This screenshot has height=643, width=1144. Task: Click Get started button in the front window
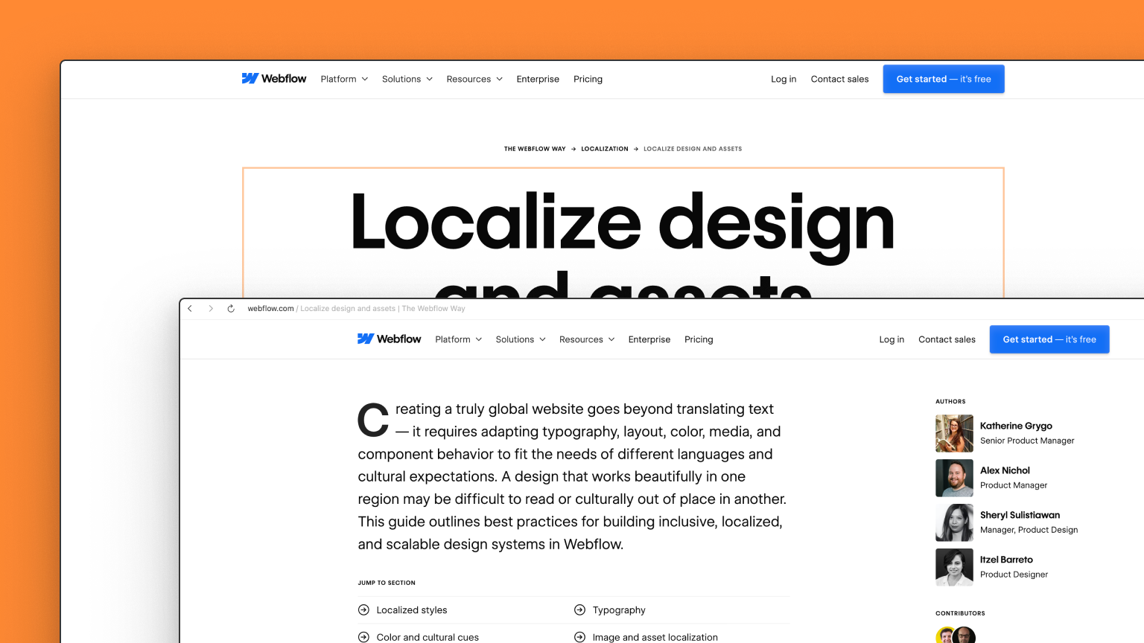pos(1049,339)
